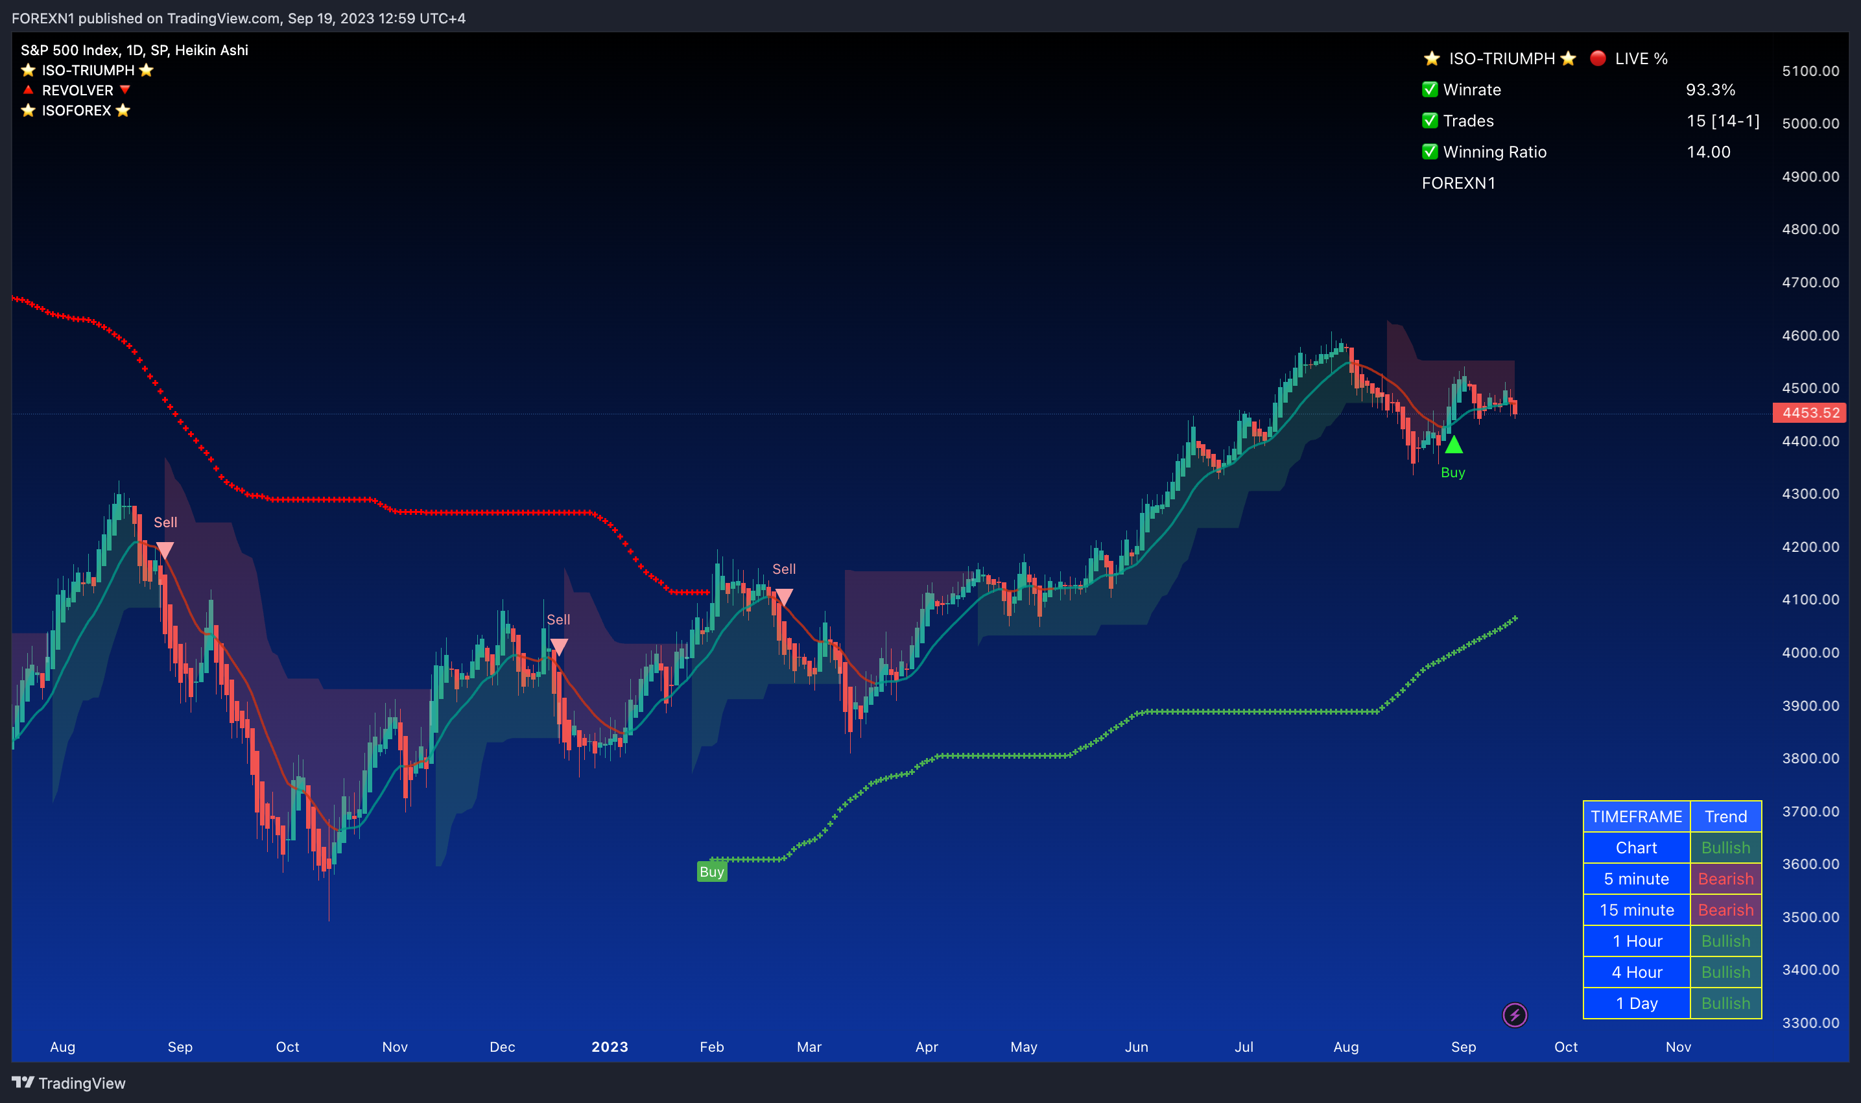Select the ISOFOREX indicator legend
Viewport: 1861px width, 1103px height.
click(76, 110)
